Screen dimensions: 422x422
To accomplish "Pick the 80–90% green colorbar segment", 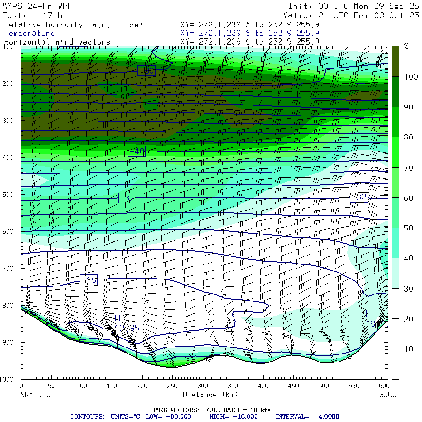I will tap(395, 122).
